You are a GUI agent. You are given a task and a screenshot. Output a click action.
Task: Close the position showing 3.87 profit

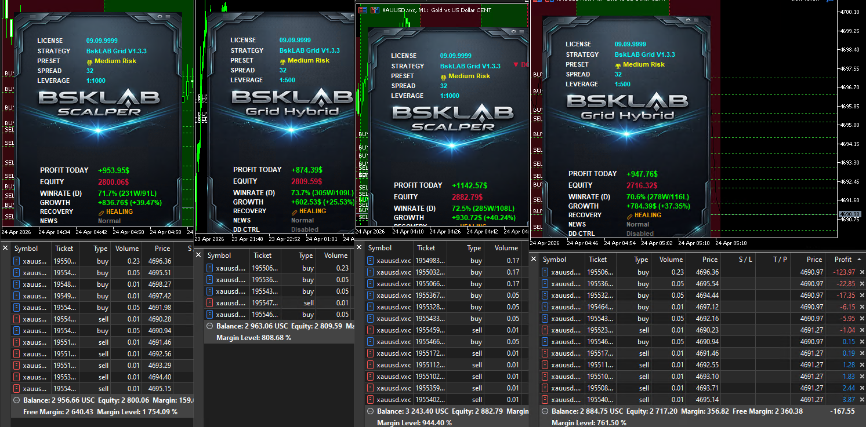[x=861, y=400]
